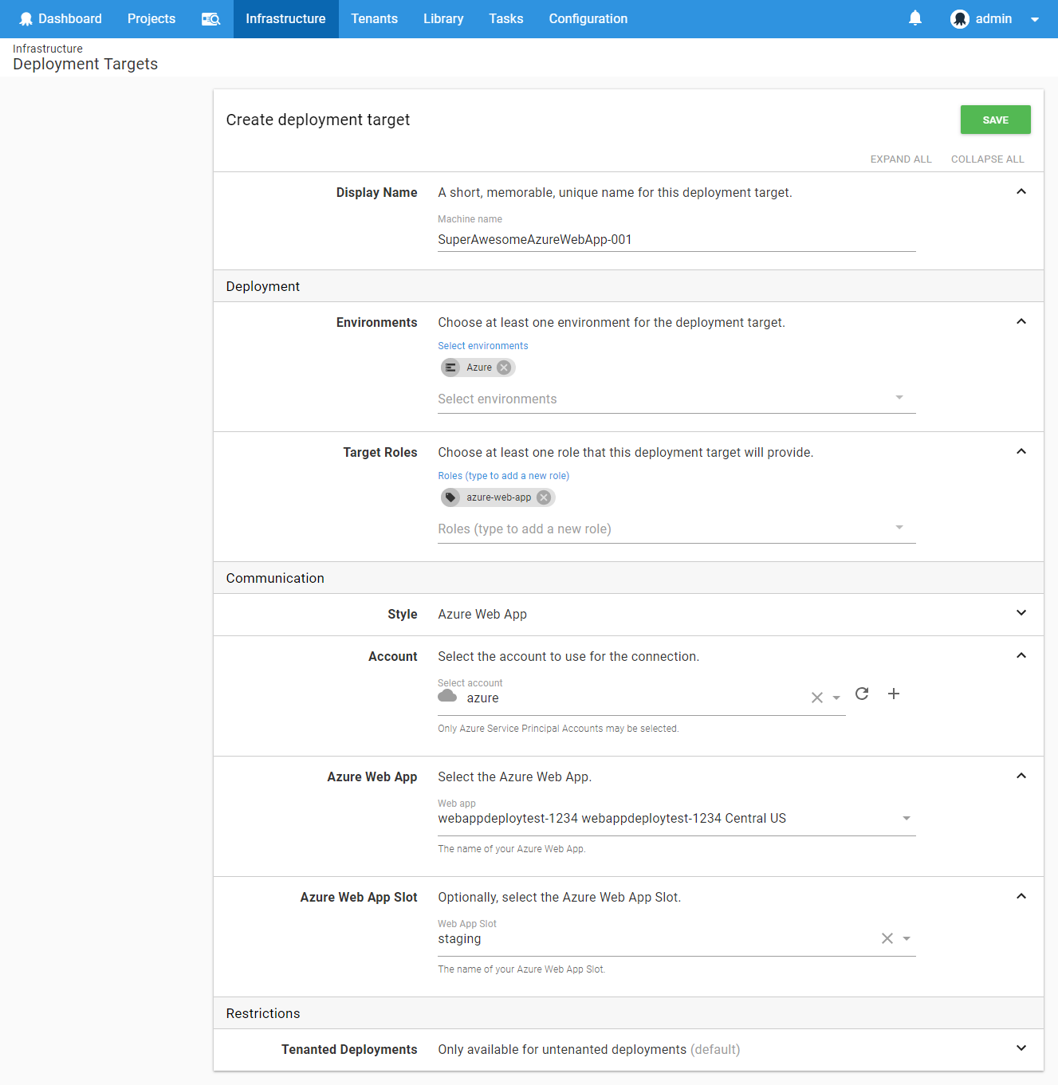
Task: Click the search icon in navigation bar
Action: point(210,19)
